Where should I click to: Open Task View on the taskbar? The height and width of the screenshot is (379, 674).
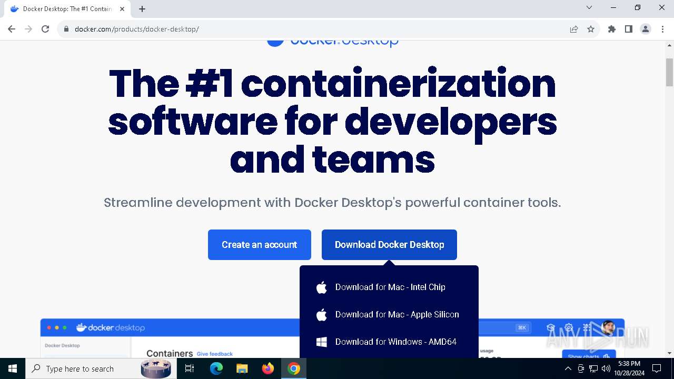point(190,368)
